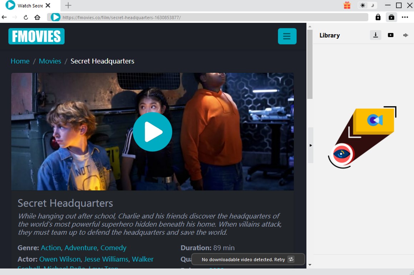Go to the browser home page
Viewport: 414px width, 275px height.
click(37, 17)
